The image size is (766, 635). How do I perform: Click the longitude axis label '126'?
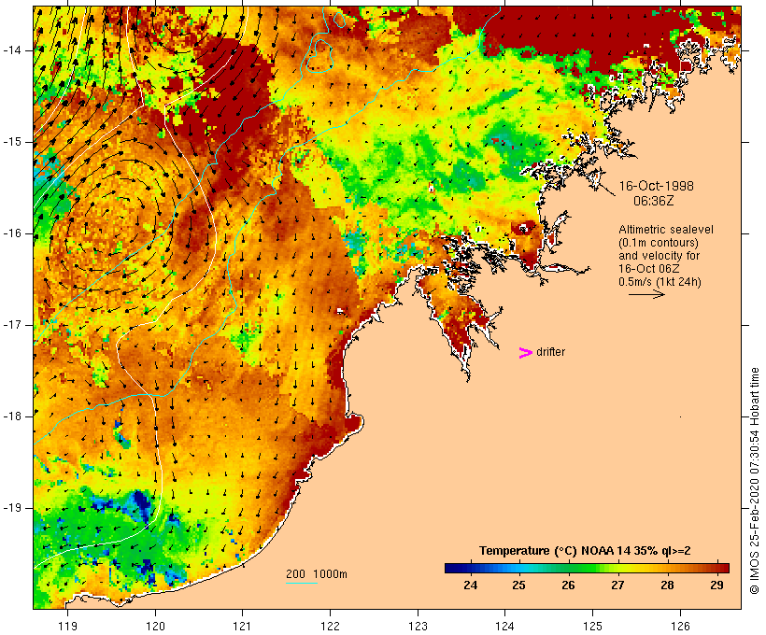click(680, 626)
